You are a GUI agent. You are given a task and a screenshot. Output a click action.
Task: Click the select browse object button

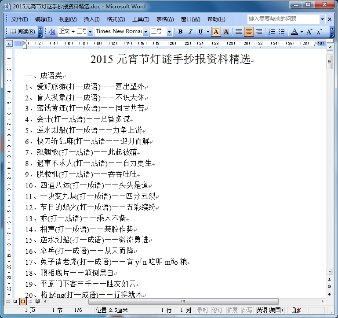[329, 287]
